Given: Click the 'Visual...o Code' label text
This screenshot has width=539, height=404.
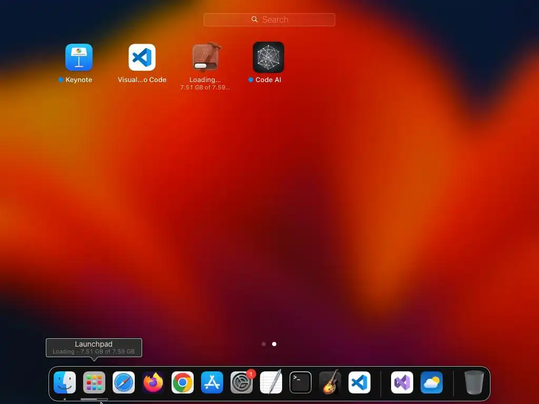Looking at the screenshot, I should point(142,80).
